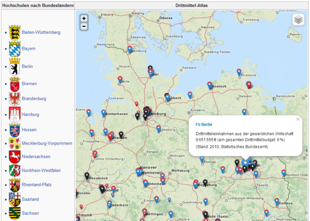Close the FU Berlin popup
Viewport: 310px width, 221px height.
(298, 119)
